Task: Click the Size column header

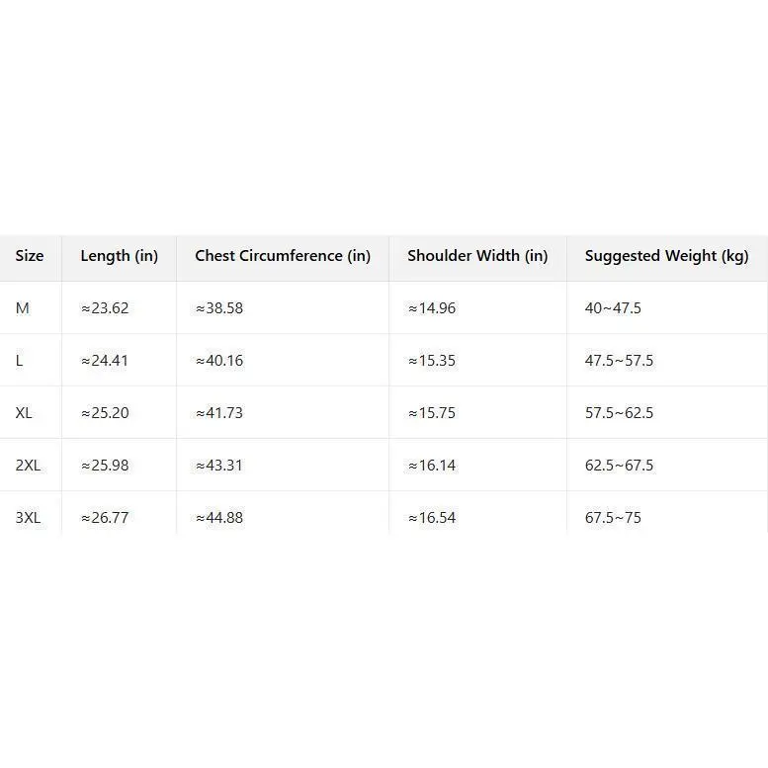Action: click(x=30, y=256)
